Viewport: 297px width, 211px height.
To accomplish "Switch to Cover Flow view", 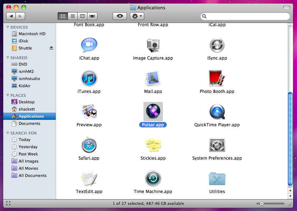I will pos(92,16).
